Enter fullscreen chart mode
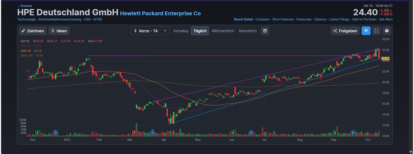The height and width of the screenshot is (154, 414). coord(376,31)
